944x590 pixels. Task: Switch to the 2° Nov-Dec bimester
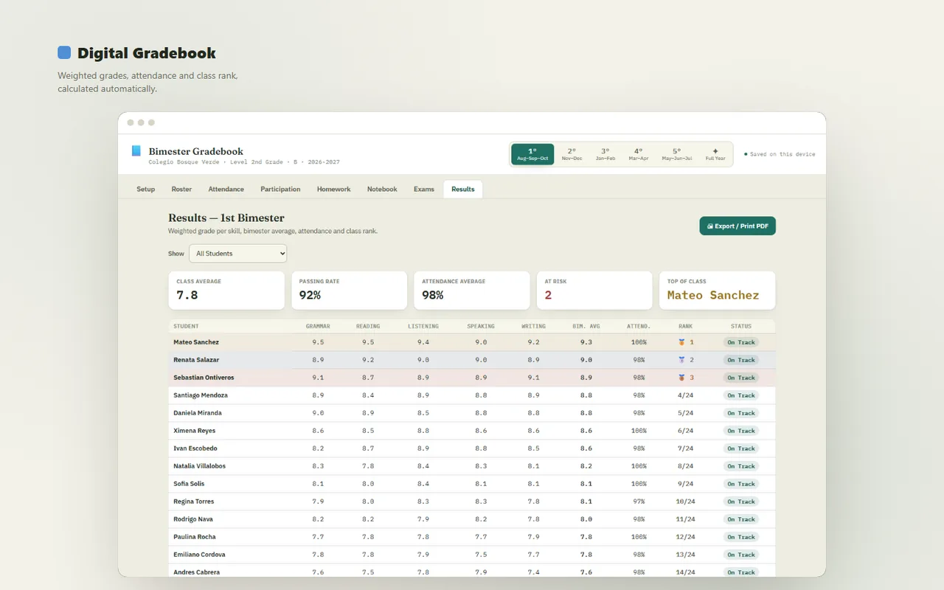(x=572, y=154)
